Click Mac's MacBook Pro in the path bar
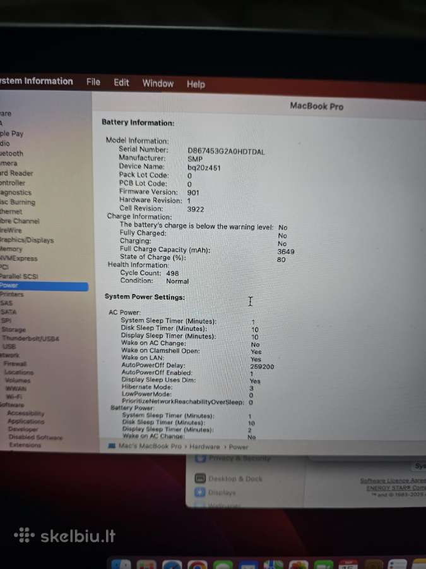The image size is (426, 569). pos(150,446)
